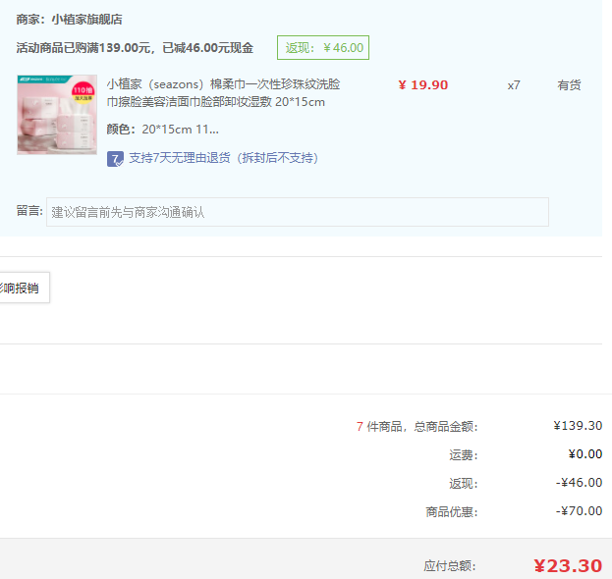Viewport: 612px width, 579px height.
Task: Click the 颜色 20*15cm specification text
Action: coord(163,130)
